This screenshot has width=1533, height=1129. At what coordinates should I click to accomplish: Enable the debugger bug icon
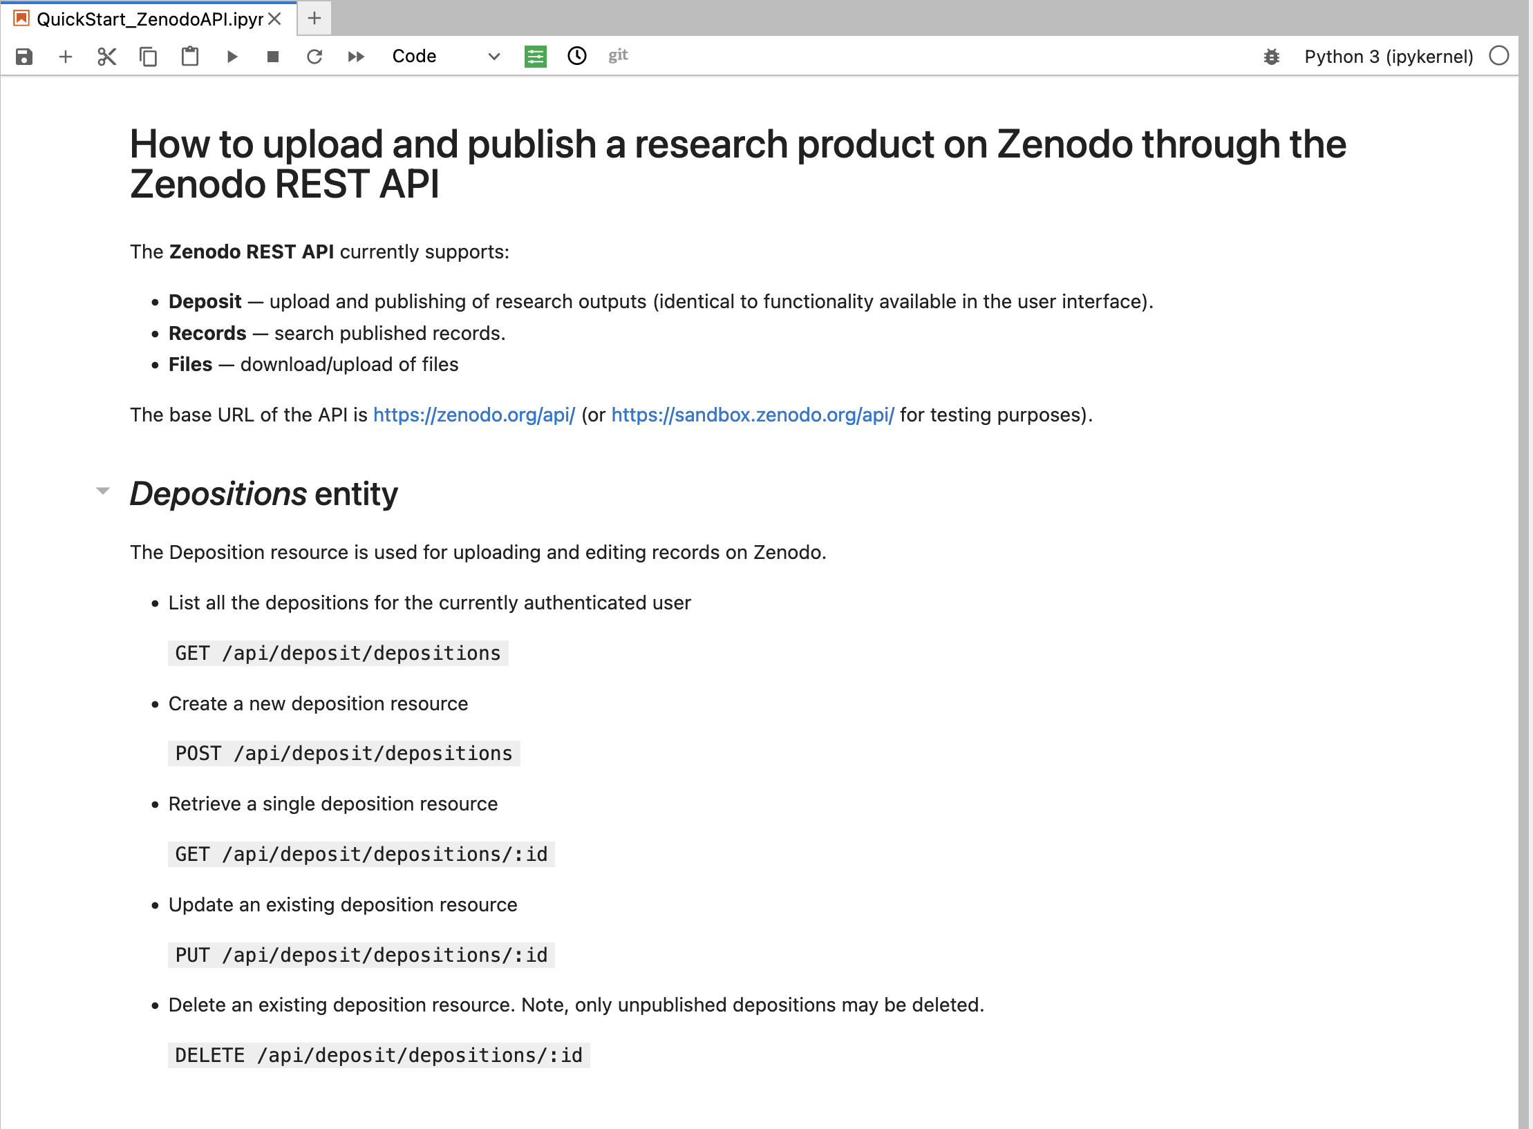pos(1272,57)
